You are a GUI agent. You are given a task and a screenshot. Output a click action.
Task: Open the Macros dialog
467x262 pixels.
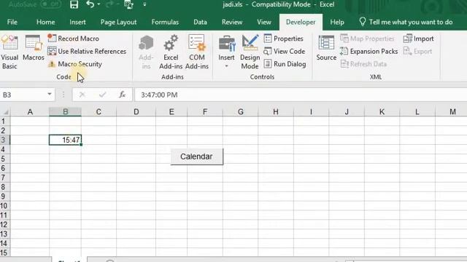(x=34, y=48)
